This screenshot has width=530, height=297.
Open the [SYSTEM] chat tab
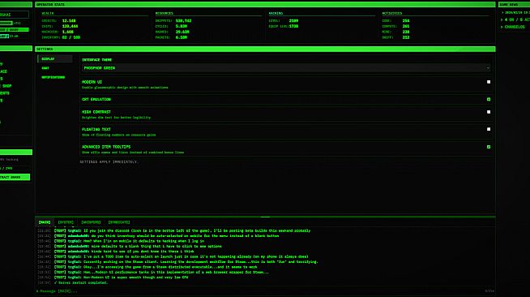66,222
